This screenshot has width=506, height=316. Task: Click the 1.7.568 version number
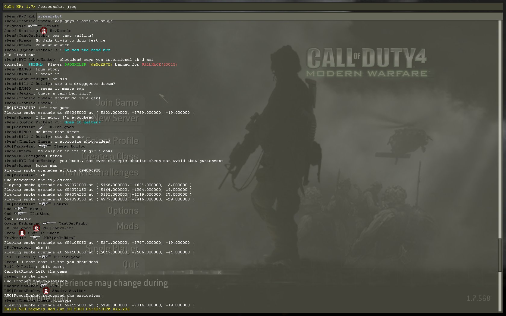pyautogui.click(x=478, y=298)
